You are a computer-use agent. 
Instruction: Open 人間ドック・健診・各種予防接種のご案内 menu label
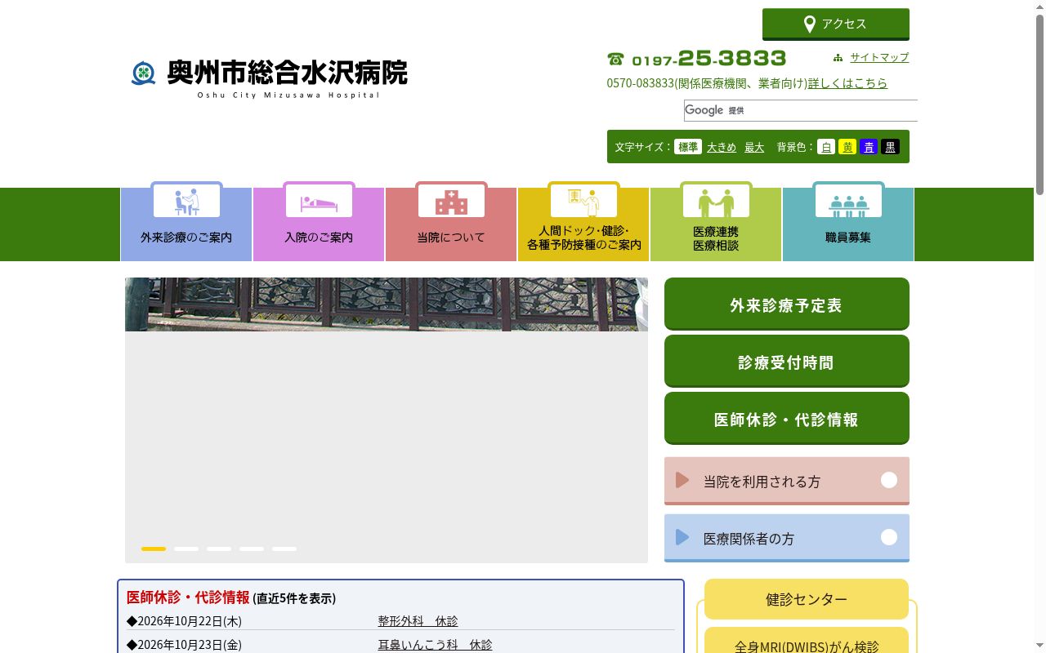point(583,238)
